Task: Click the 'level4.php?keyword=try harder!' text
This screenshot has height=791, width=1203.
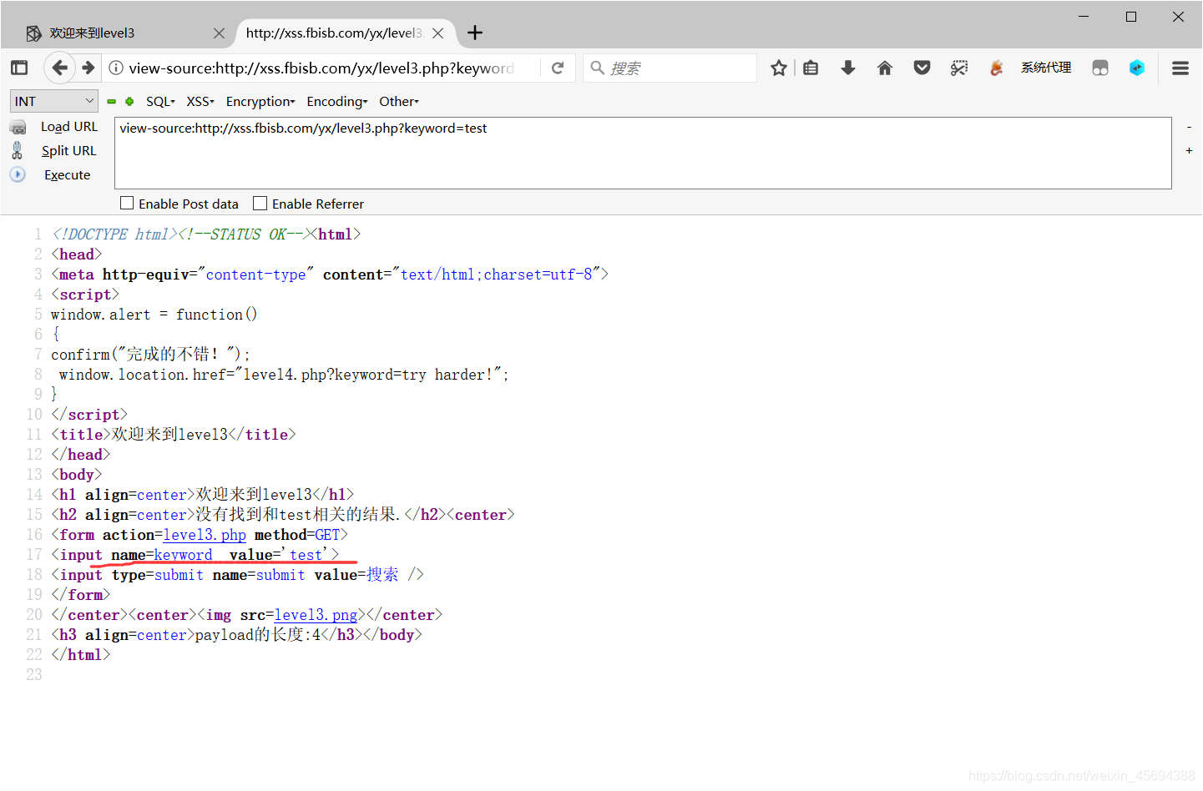Action: click(x=372, y=375)
